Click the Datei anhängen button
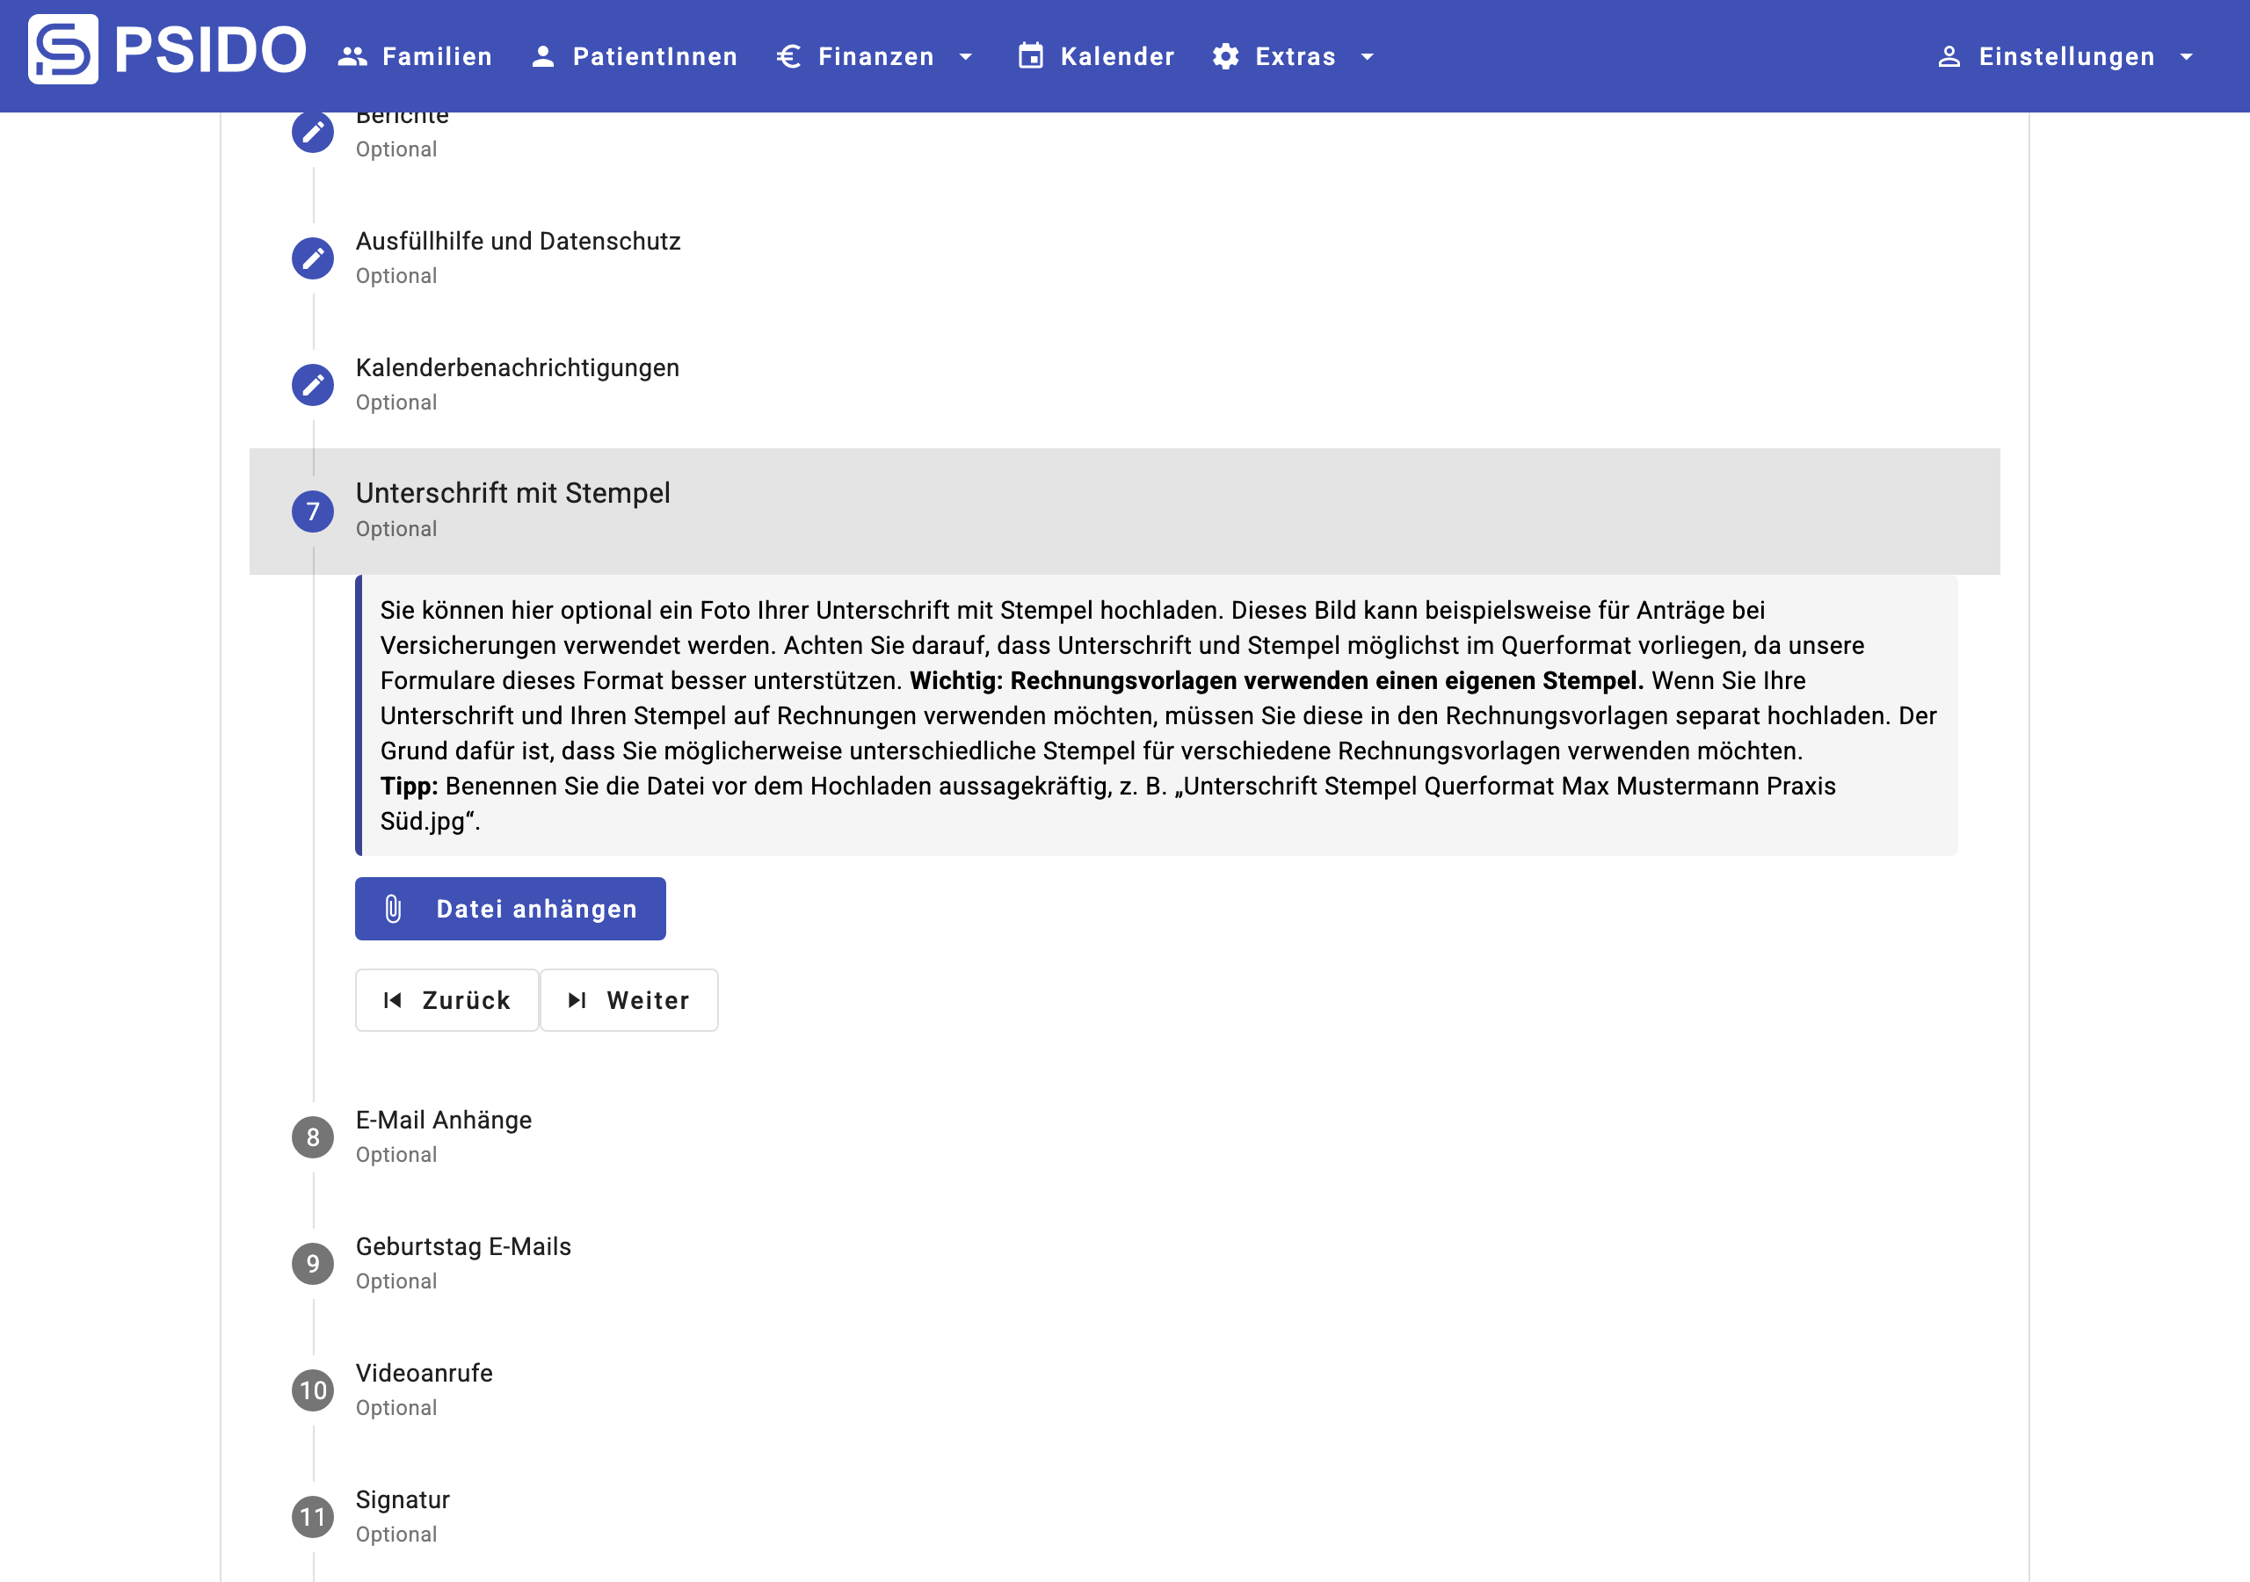 [510, 909]
